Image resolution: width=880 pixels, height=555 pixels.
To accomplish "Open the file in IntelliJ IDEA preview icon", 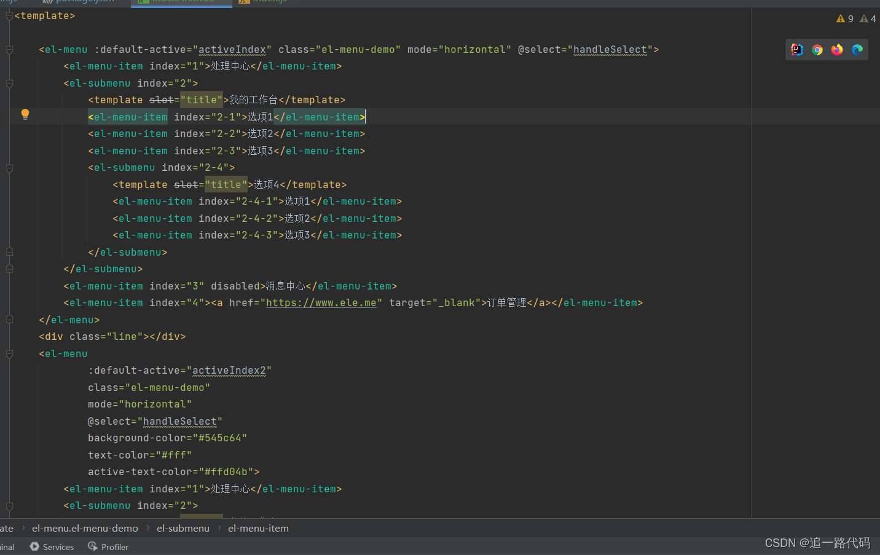I will tap(797, 50).
